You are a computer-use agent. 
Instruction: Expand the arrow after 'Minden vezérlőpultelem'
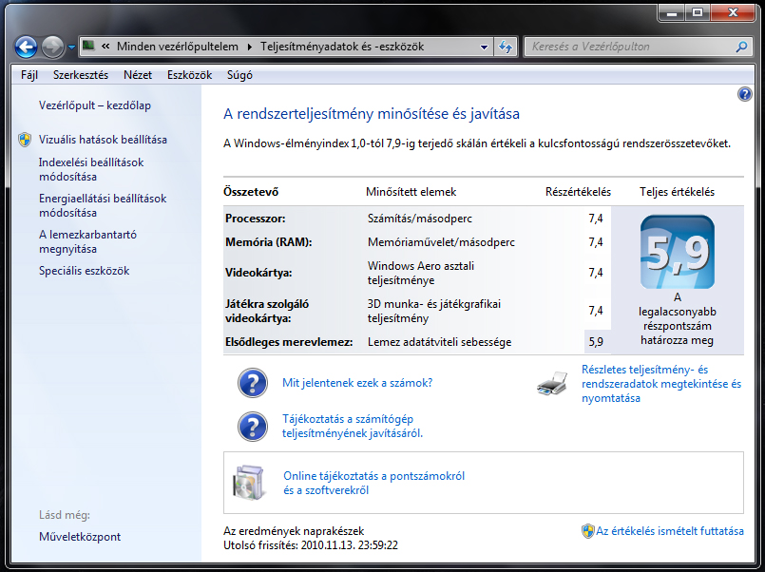click(x=249, y=47)
